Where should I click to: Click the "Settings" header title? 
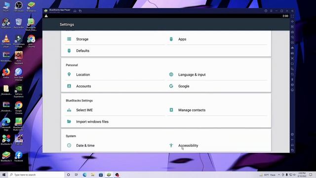click(67, 24)
